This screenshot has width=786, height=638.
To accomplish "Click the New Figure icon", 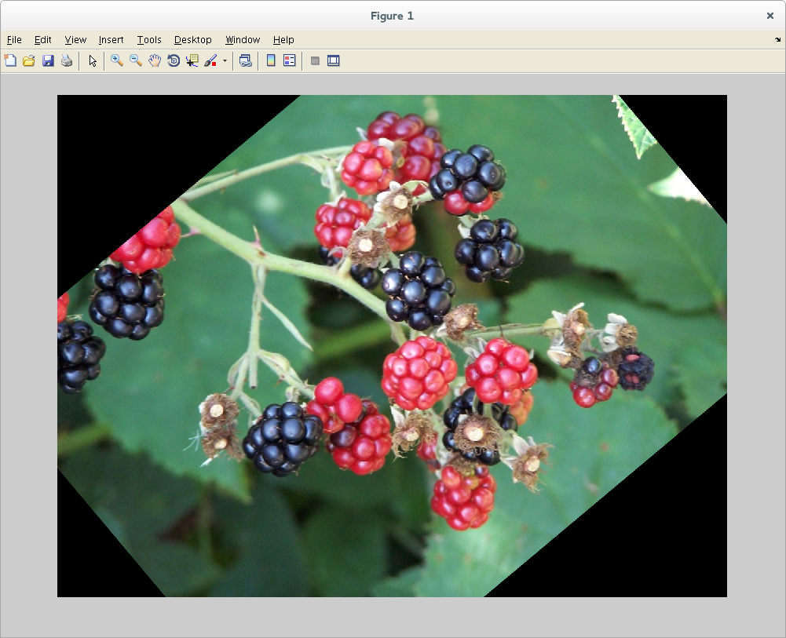I will click(x=10, y=60).
